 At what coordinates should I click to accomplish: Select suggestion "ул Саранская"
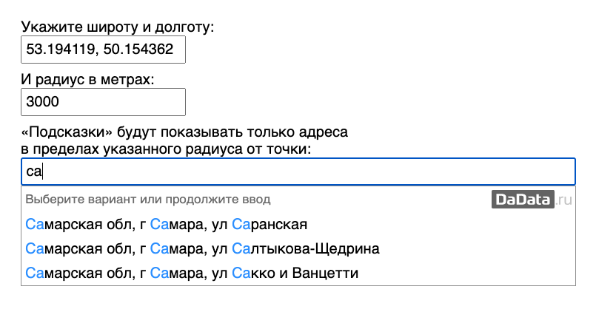point(298,224)
